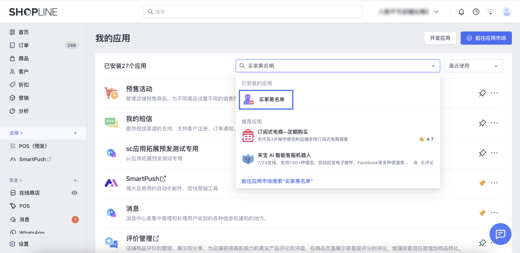Click the 前往应用市场 button
The width and height of the screenshot is (520, 253).
tap(486, 38)
